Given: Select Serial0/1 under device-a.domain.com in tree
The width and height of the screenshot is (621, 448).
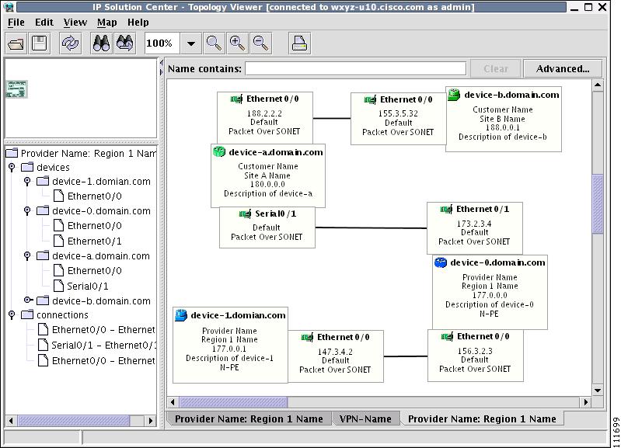Looking at the screenshot, I should click(88, 286).
